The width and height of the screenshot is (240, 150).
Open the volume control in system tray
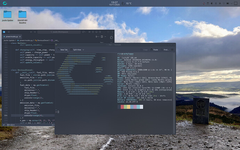coord(212,3)
